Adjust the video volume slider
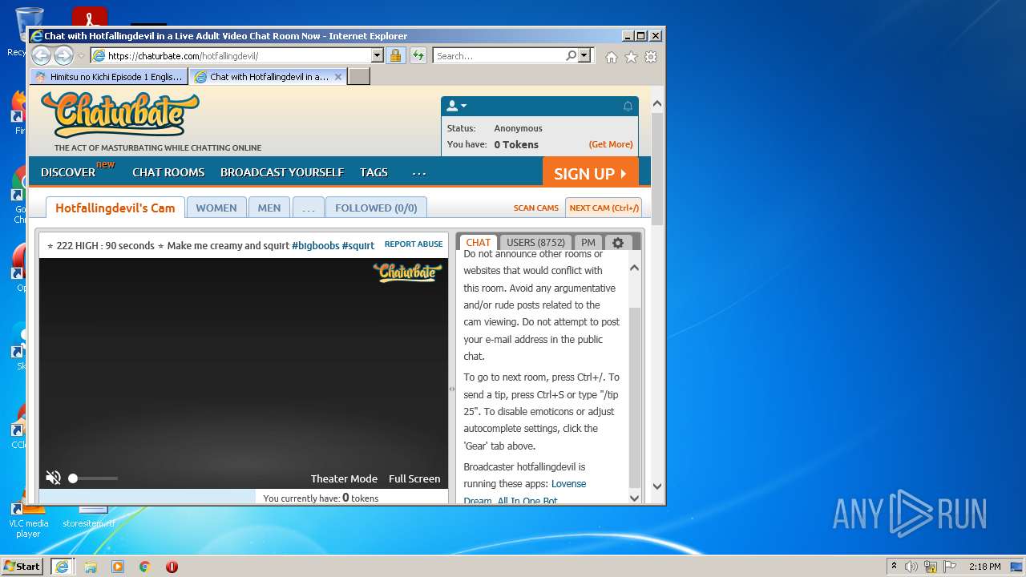The image size is (1026, 577). (94, 478)
